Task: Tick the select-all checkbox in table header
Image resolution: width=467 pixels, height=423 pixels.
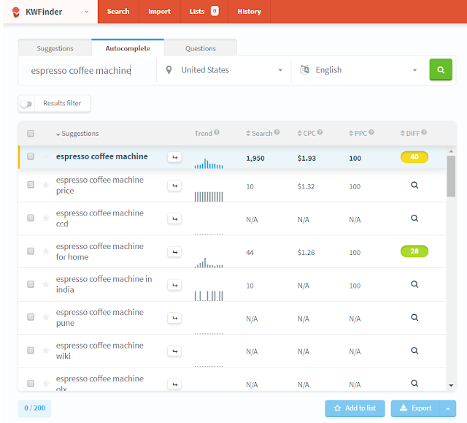Action: 31,133
